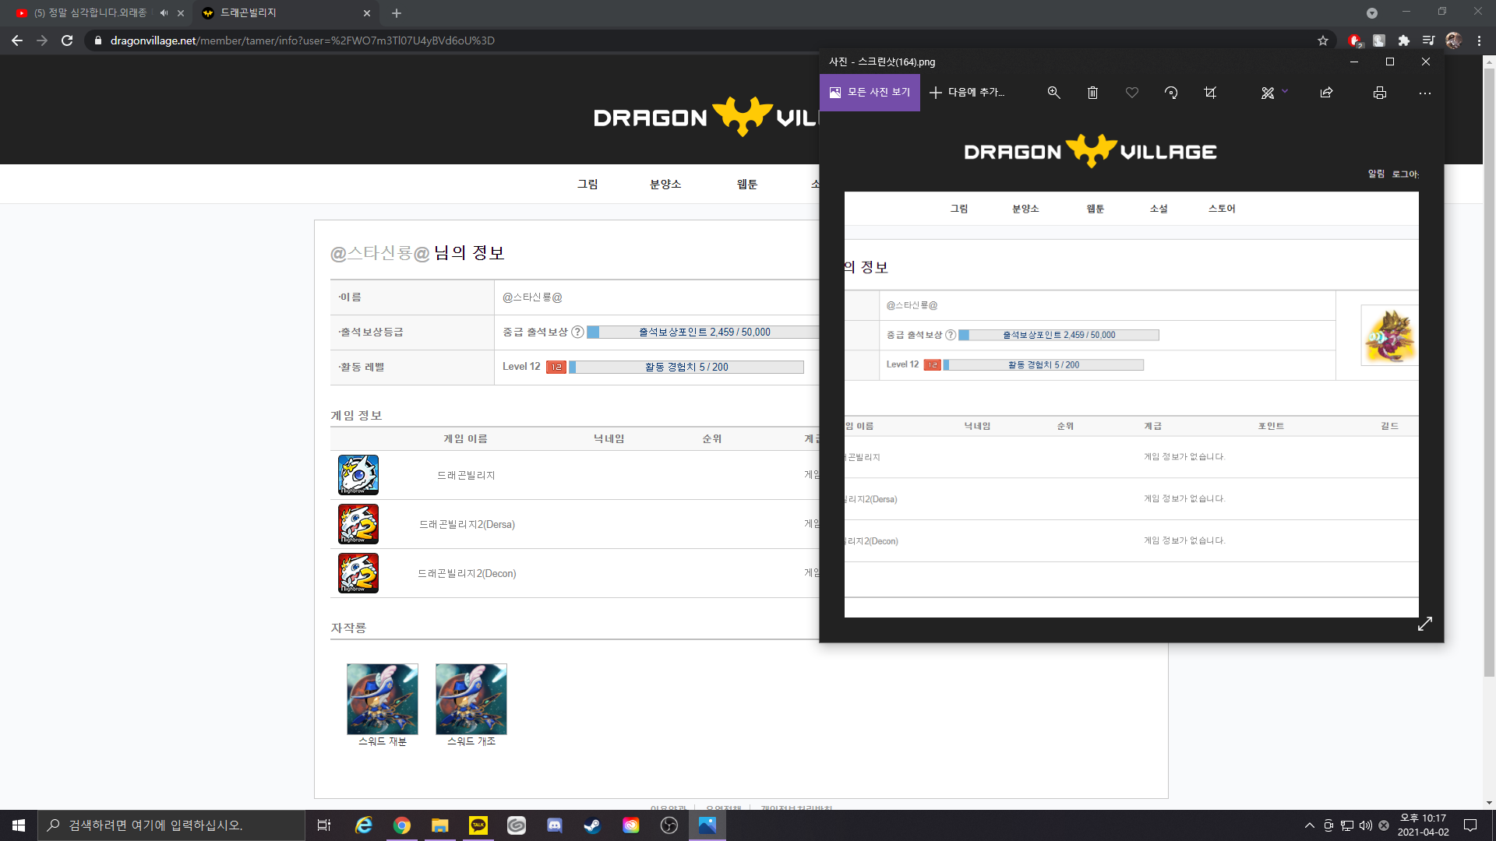Open KakaoTalk from the taskbar

coord(478,825)
